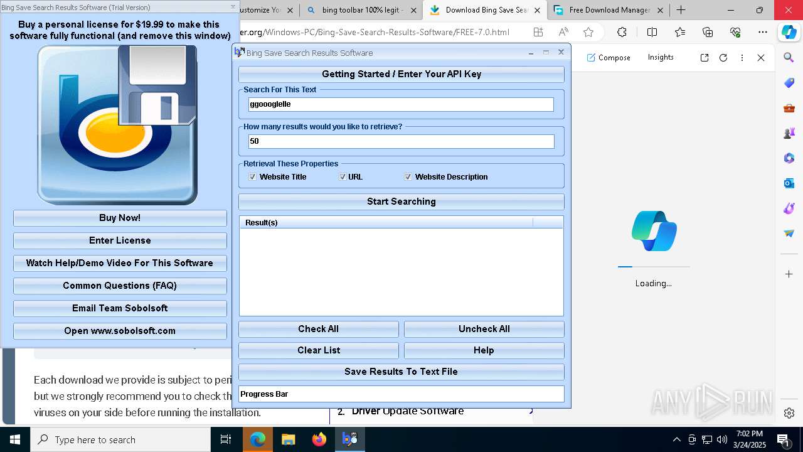Screen dimensions: 803x452
Task: Open Task View on taskbar
Action: coord(226,439)
